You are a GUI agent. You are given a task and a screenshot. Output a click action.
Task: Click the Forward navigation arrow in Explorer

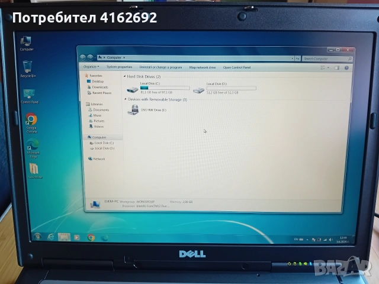(90, 57)
